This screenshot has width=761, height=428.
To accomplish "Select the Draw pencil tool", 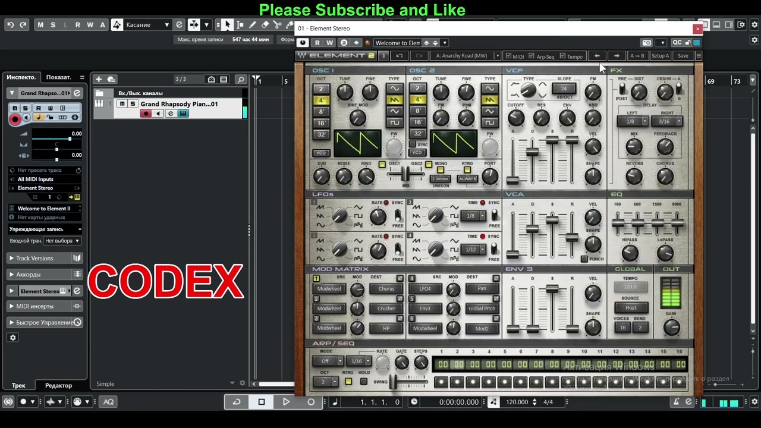I will pyautogui.click(x=253, y=25).
